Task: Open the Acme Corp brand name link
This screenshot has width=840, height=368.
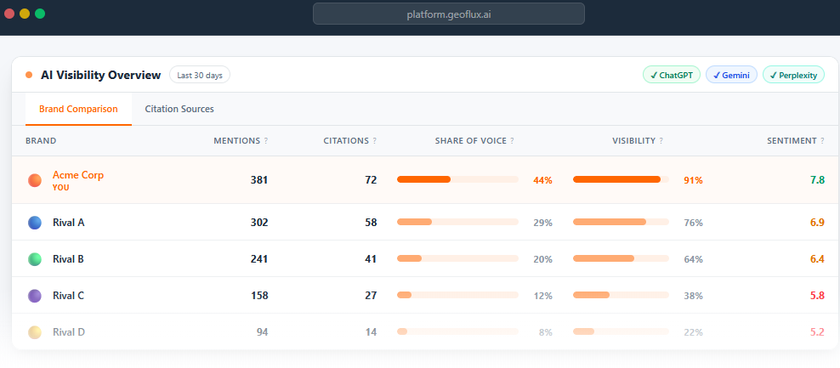Action: point(78,175)
